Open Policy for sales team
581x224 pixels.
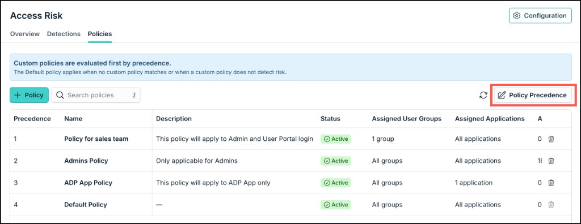pos(96,139)
